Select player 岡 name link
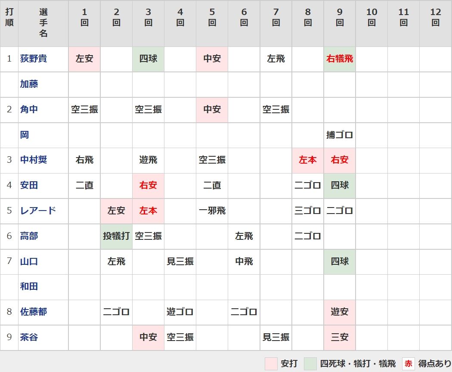The image size is (452, 372). pyautogui.click(x=25, y=135)
